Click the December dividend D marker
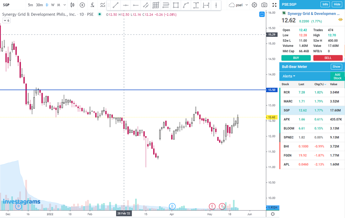The image size is (345, 218). (x=19, y=206)
